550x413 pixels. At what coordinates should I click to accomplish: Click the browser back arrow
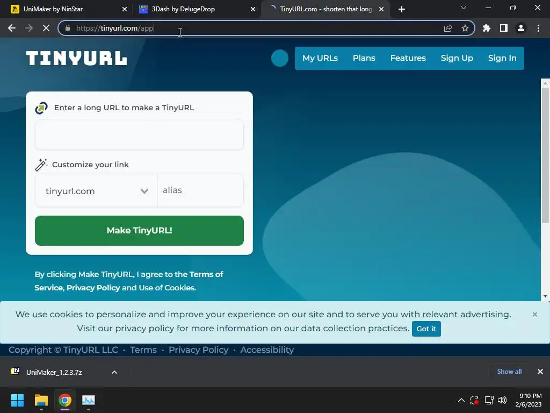[12, 28]
